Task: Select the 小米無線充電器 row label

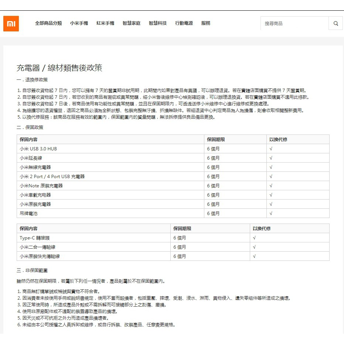Action: point(35,167)
